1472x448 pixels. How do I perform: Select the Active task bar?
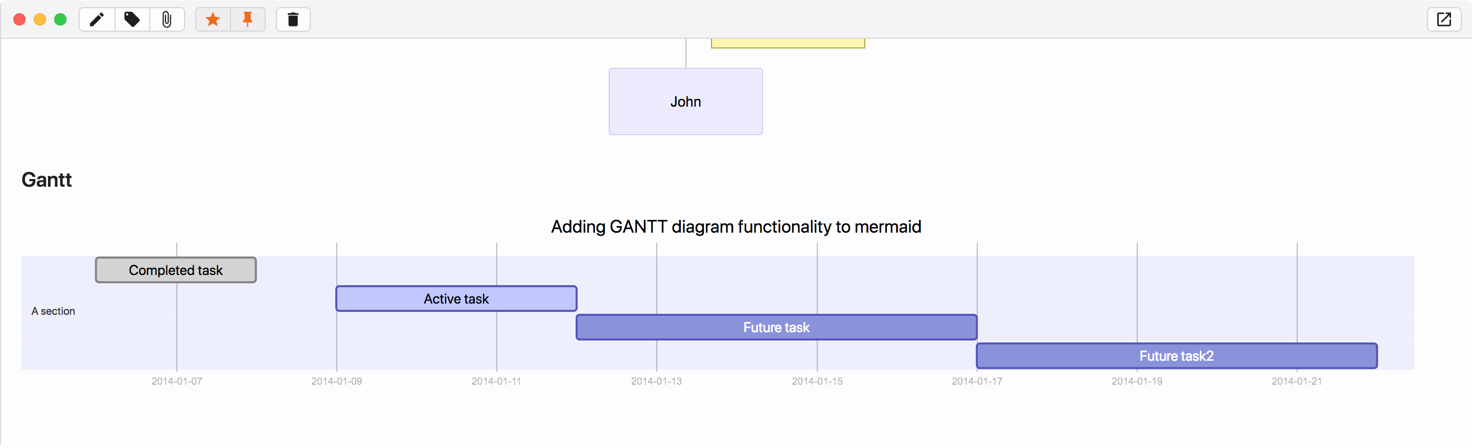click(x=455, y=298)
